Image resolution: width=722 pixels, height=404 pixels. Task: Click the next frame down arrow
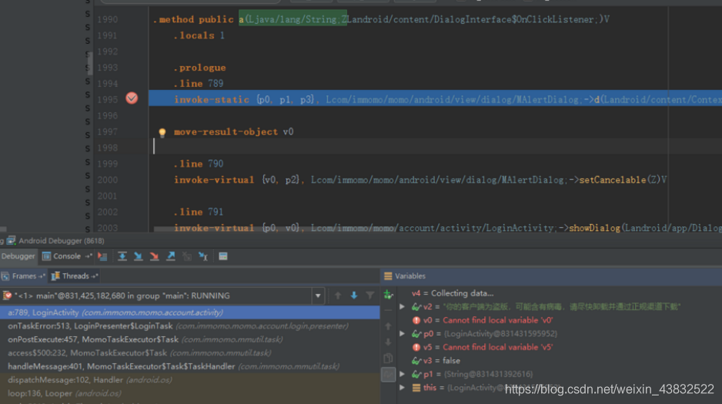(354, 295)
